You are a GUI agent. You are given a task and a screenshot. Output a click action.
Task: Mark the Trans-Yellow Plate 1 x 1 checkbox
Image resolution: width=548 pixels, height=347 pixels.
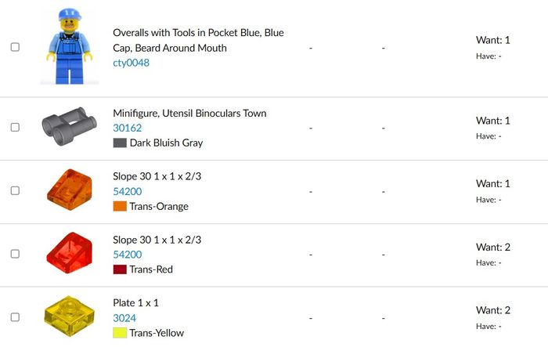pyautogui.click(x=15, y=317)
